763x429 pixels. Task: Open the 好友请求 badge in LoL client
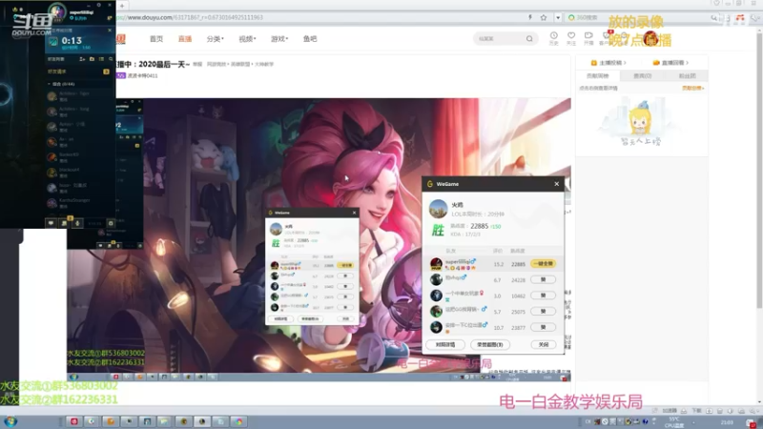point(106,71)
